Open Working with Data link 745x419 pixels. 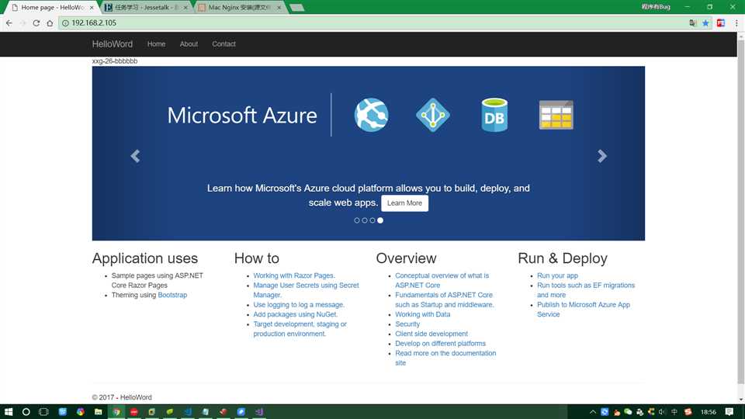pos(422,314)
